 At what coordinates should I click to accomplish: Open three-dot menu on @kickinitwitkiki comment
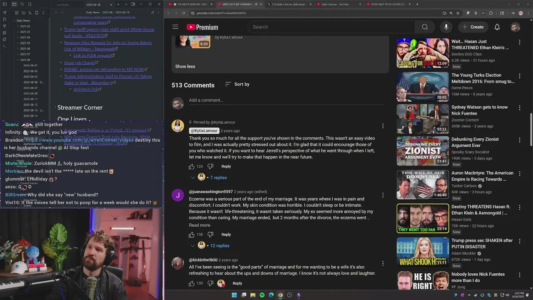(383, 263)
